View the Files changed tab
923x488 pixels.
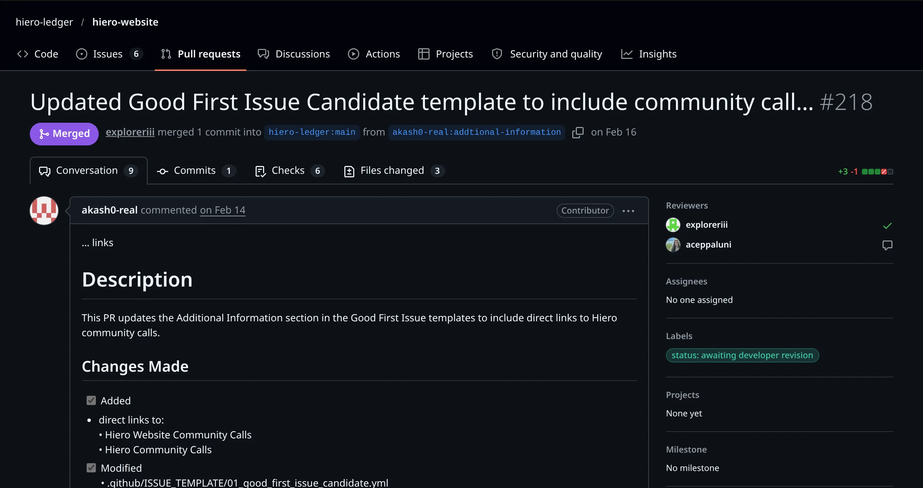394,171
